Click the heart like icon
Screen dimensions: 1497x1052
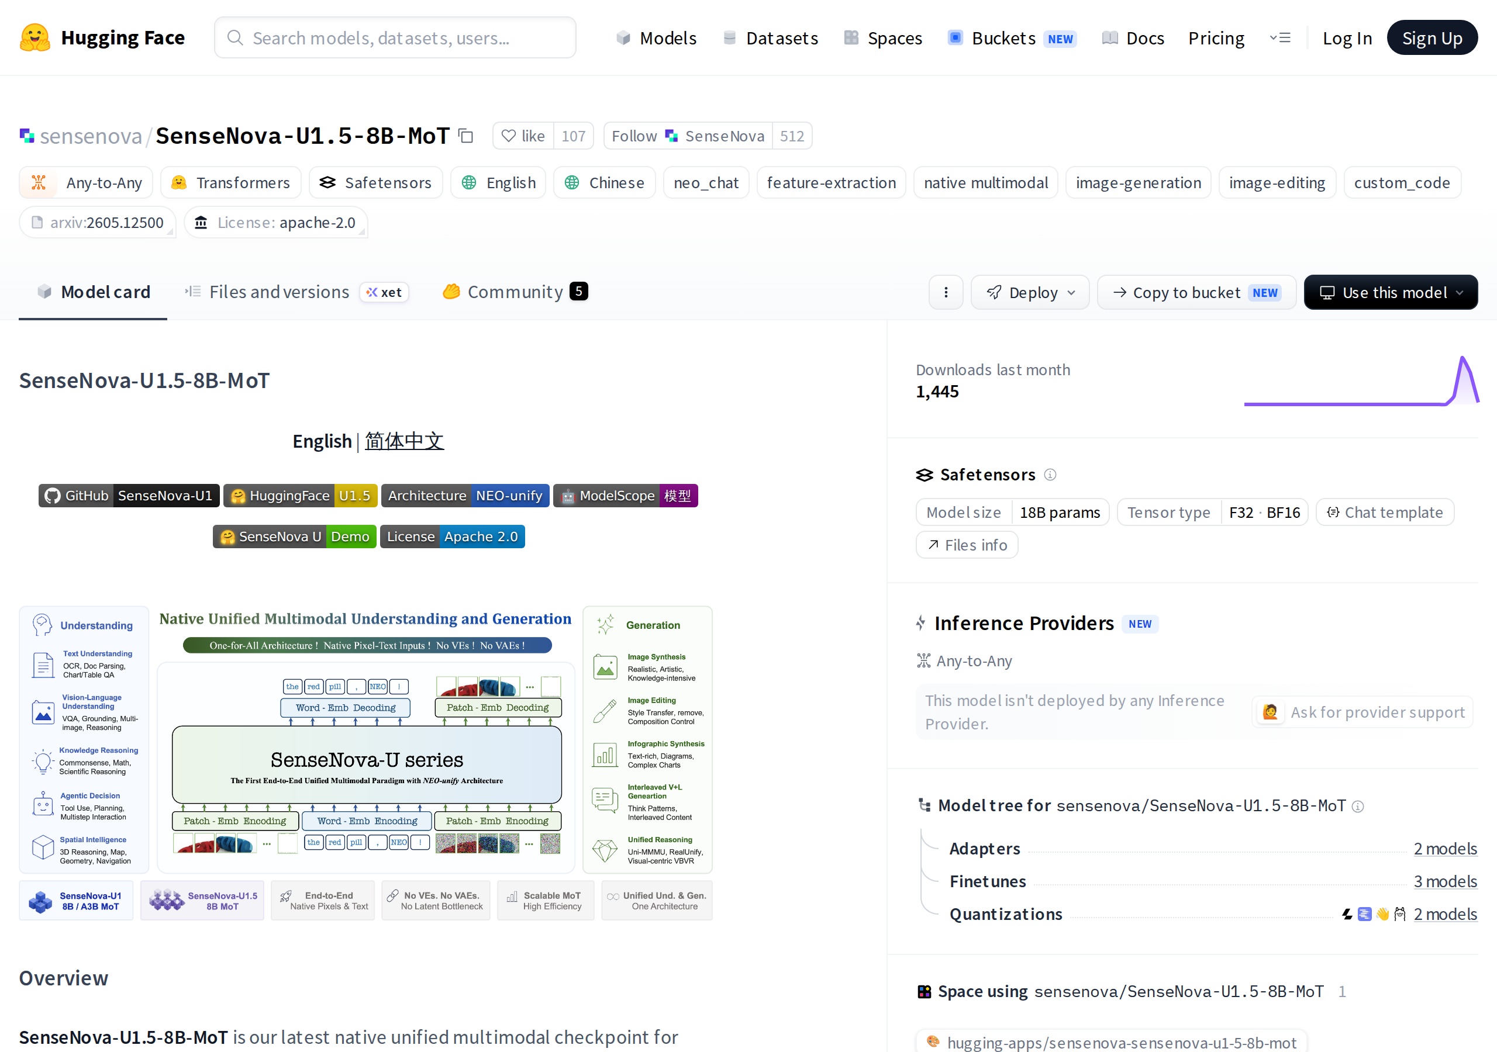pyautogui.click(x=509, y=136)
